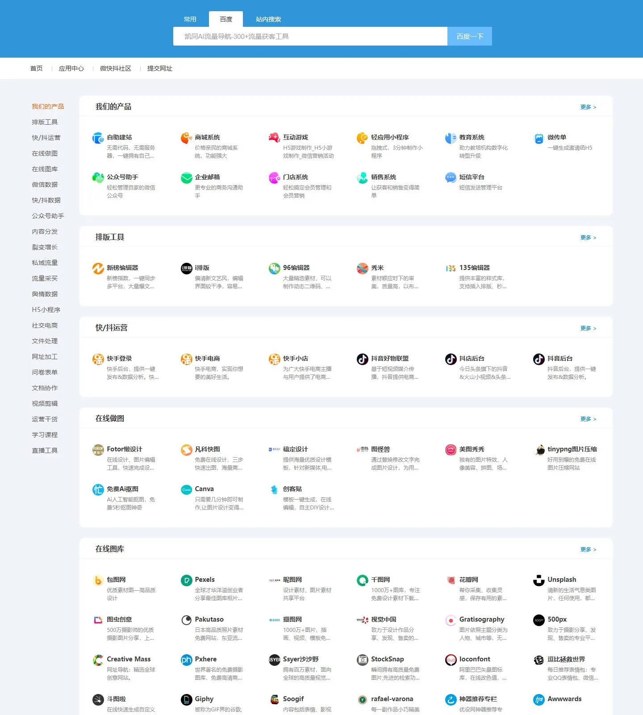This screenshot has width=643, height=715.
Task: Expand 更多 for 快/抖运营 section
Action: tap(588, 328)
